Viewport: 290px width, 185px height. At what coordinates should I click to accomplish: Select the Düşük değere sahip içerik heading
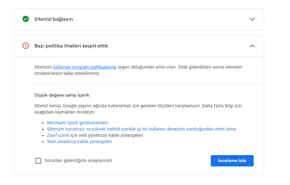tap(62, 95)
